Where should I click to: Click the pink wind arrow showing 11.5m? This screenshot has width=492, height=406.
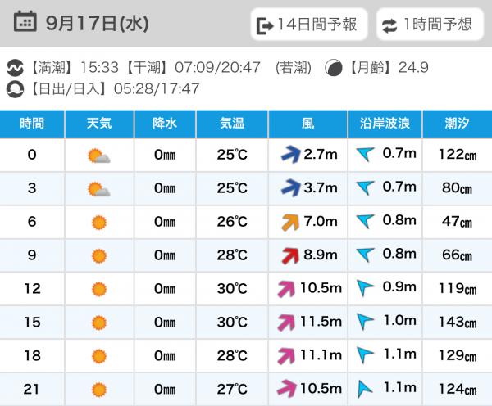(287, 322)
